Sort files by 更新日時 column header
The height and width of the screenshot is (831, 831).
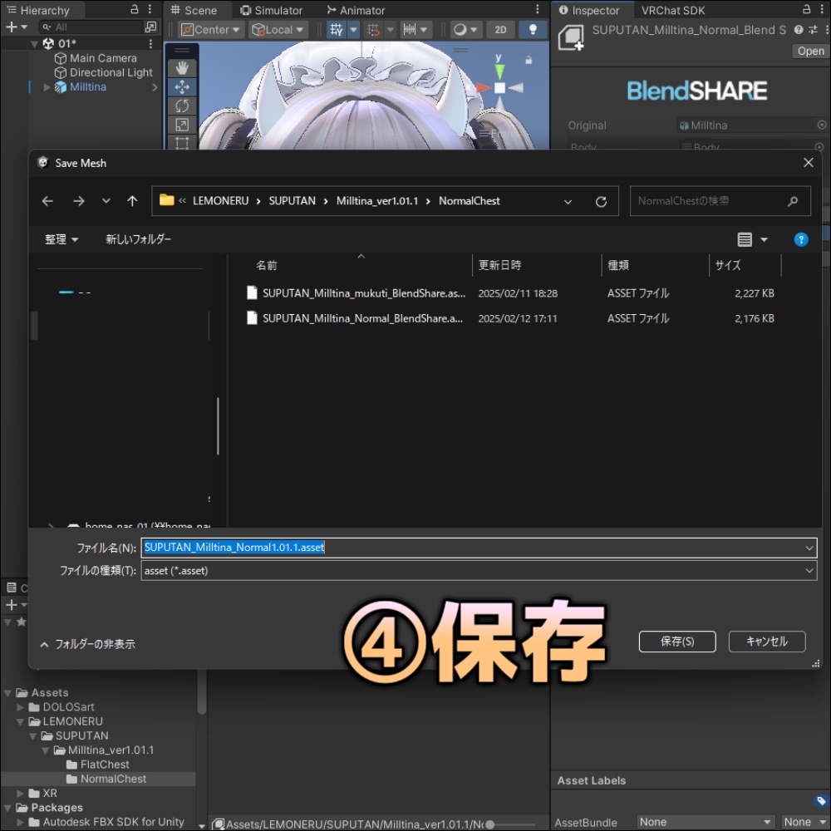pyautogui.click(x=499, y=265)
